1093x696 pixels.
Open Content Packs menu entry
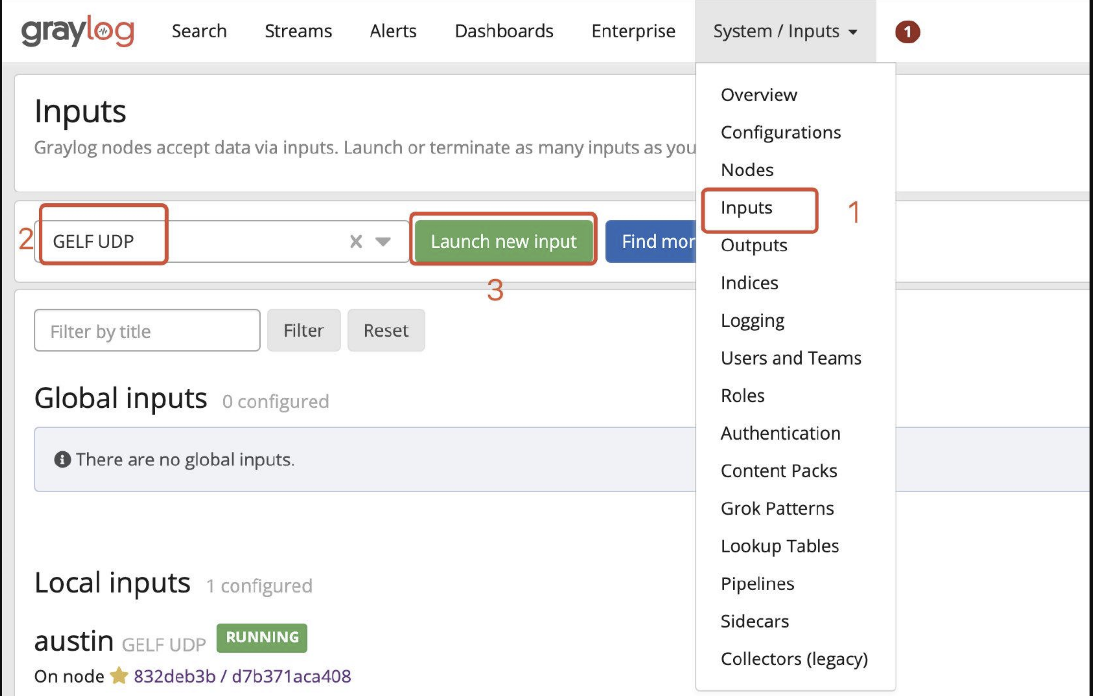779,471
